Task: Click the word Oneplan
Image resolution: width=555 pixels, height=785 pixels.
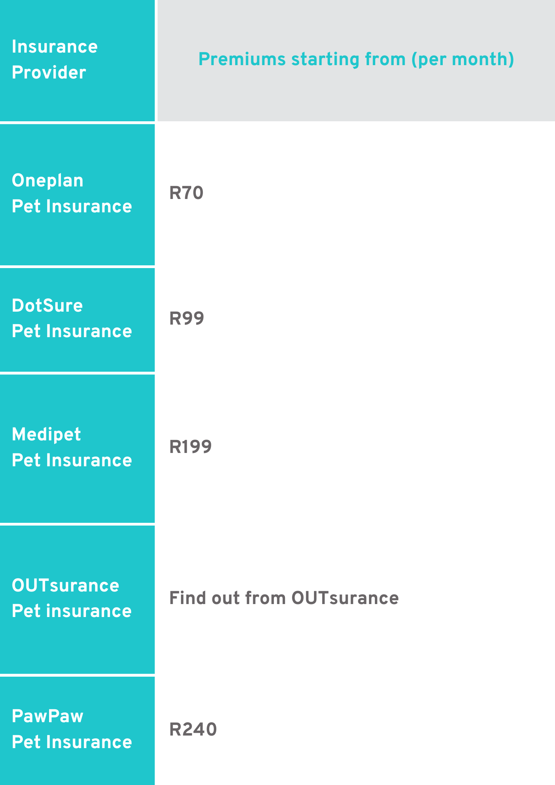Action: tap(47, 181)
